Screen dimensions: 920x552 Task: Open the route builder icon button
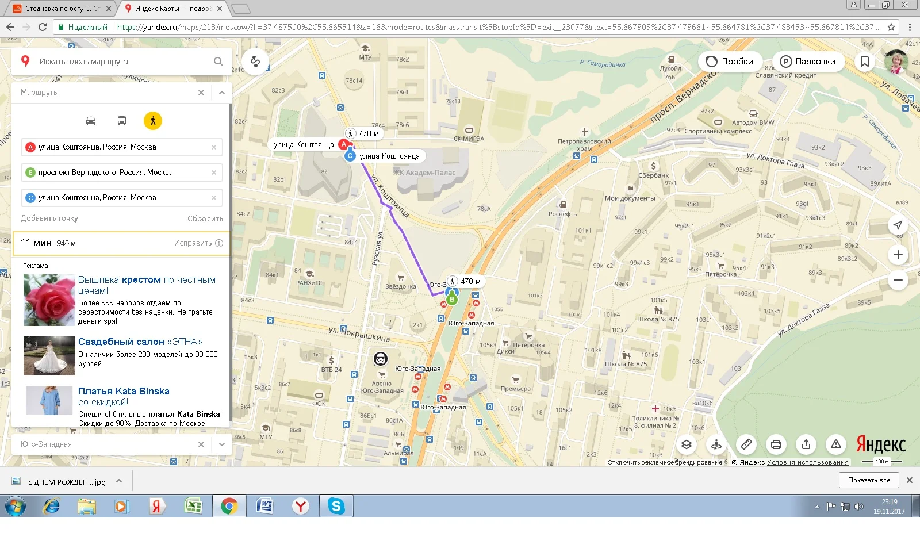[255, 62]
